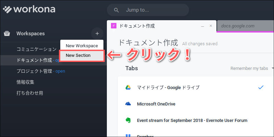The image size is (274, 137).
Task: Open the 打ち合わせ用 workspace
Action: (30, 93)
